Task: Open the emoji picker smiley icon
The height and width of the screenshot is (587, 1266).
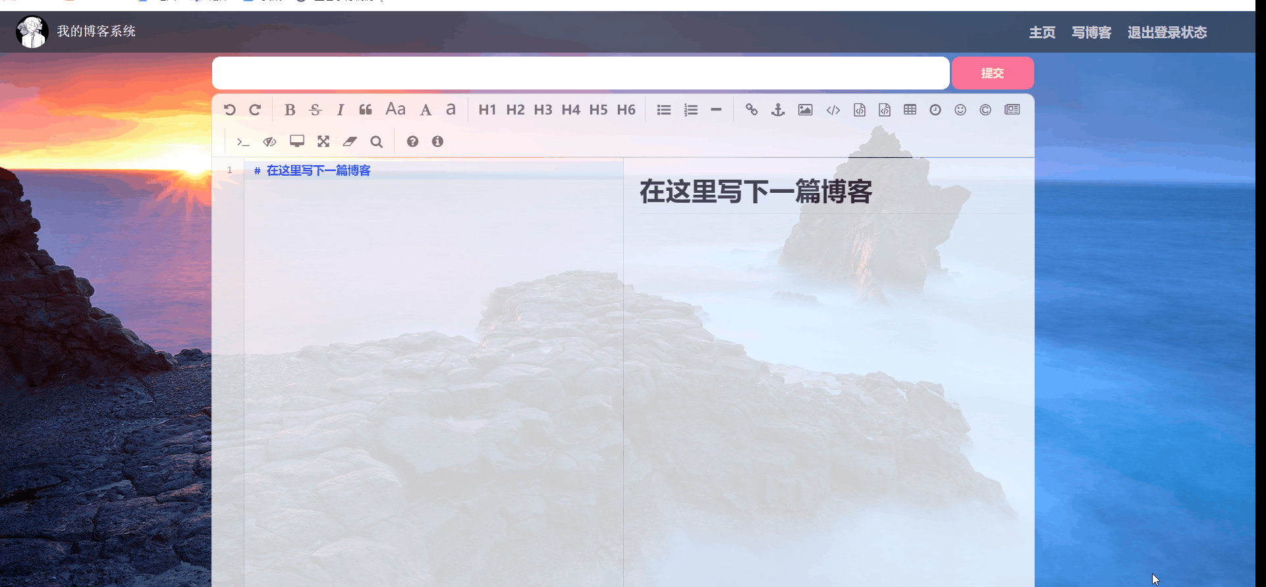Action: pos(960,110)
